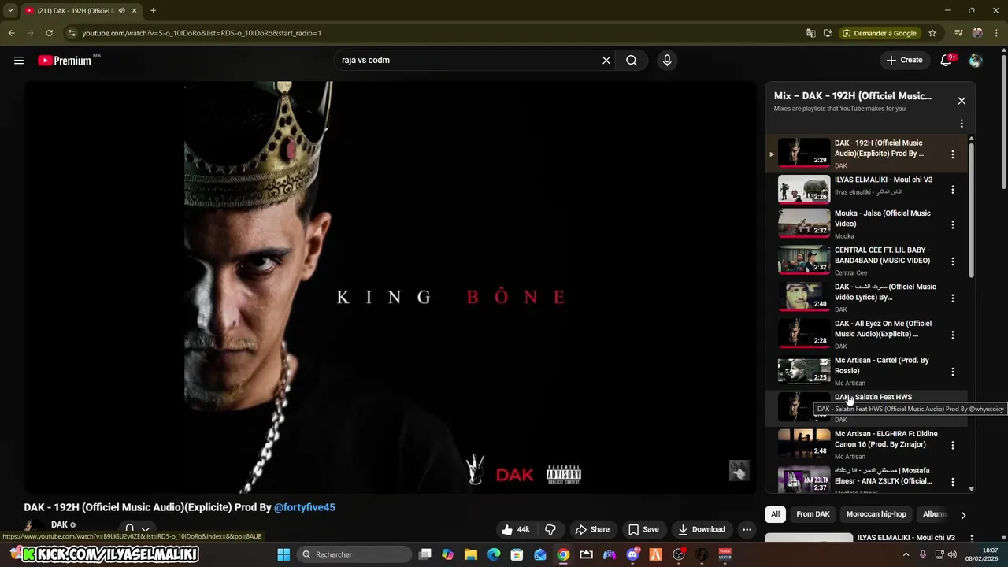
Task: Click channel watermark on video corner
Action: pos(739,470)
